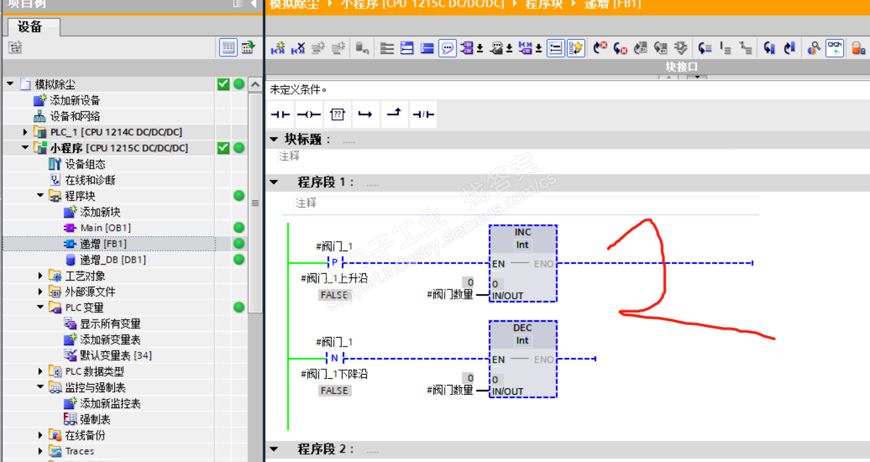Expand the 在线备份 folder
The width and height of the screenshot is (870, 462).
pos(41,435)
